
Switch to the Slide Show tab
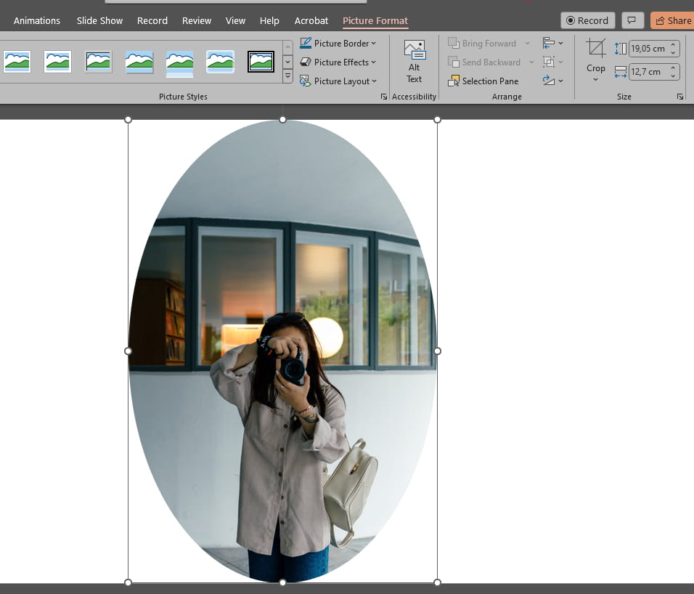coord(99,21)
